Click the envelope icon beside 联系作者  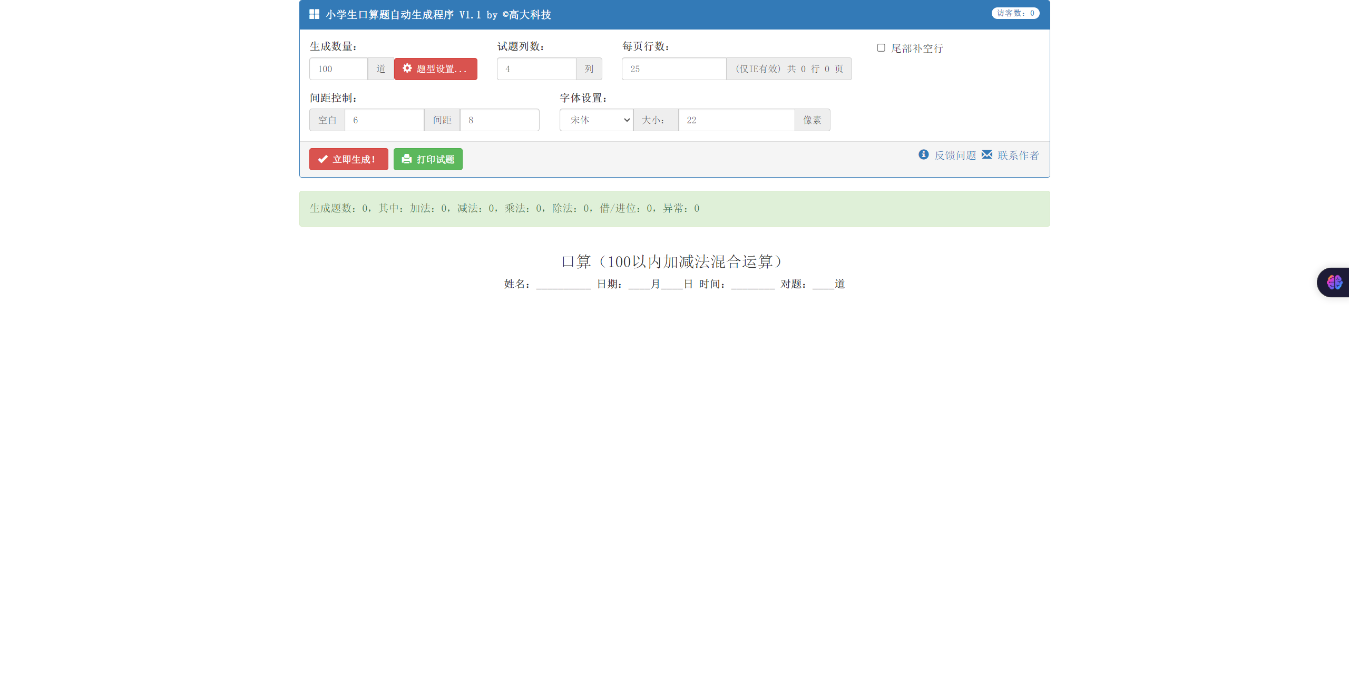986,154
